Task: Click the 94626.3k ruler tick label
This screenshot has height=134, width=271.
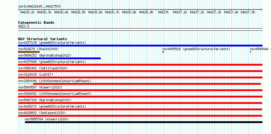Action: (44, 12)
